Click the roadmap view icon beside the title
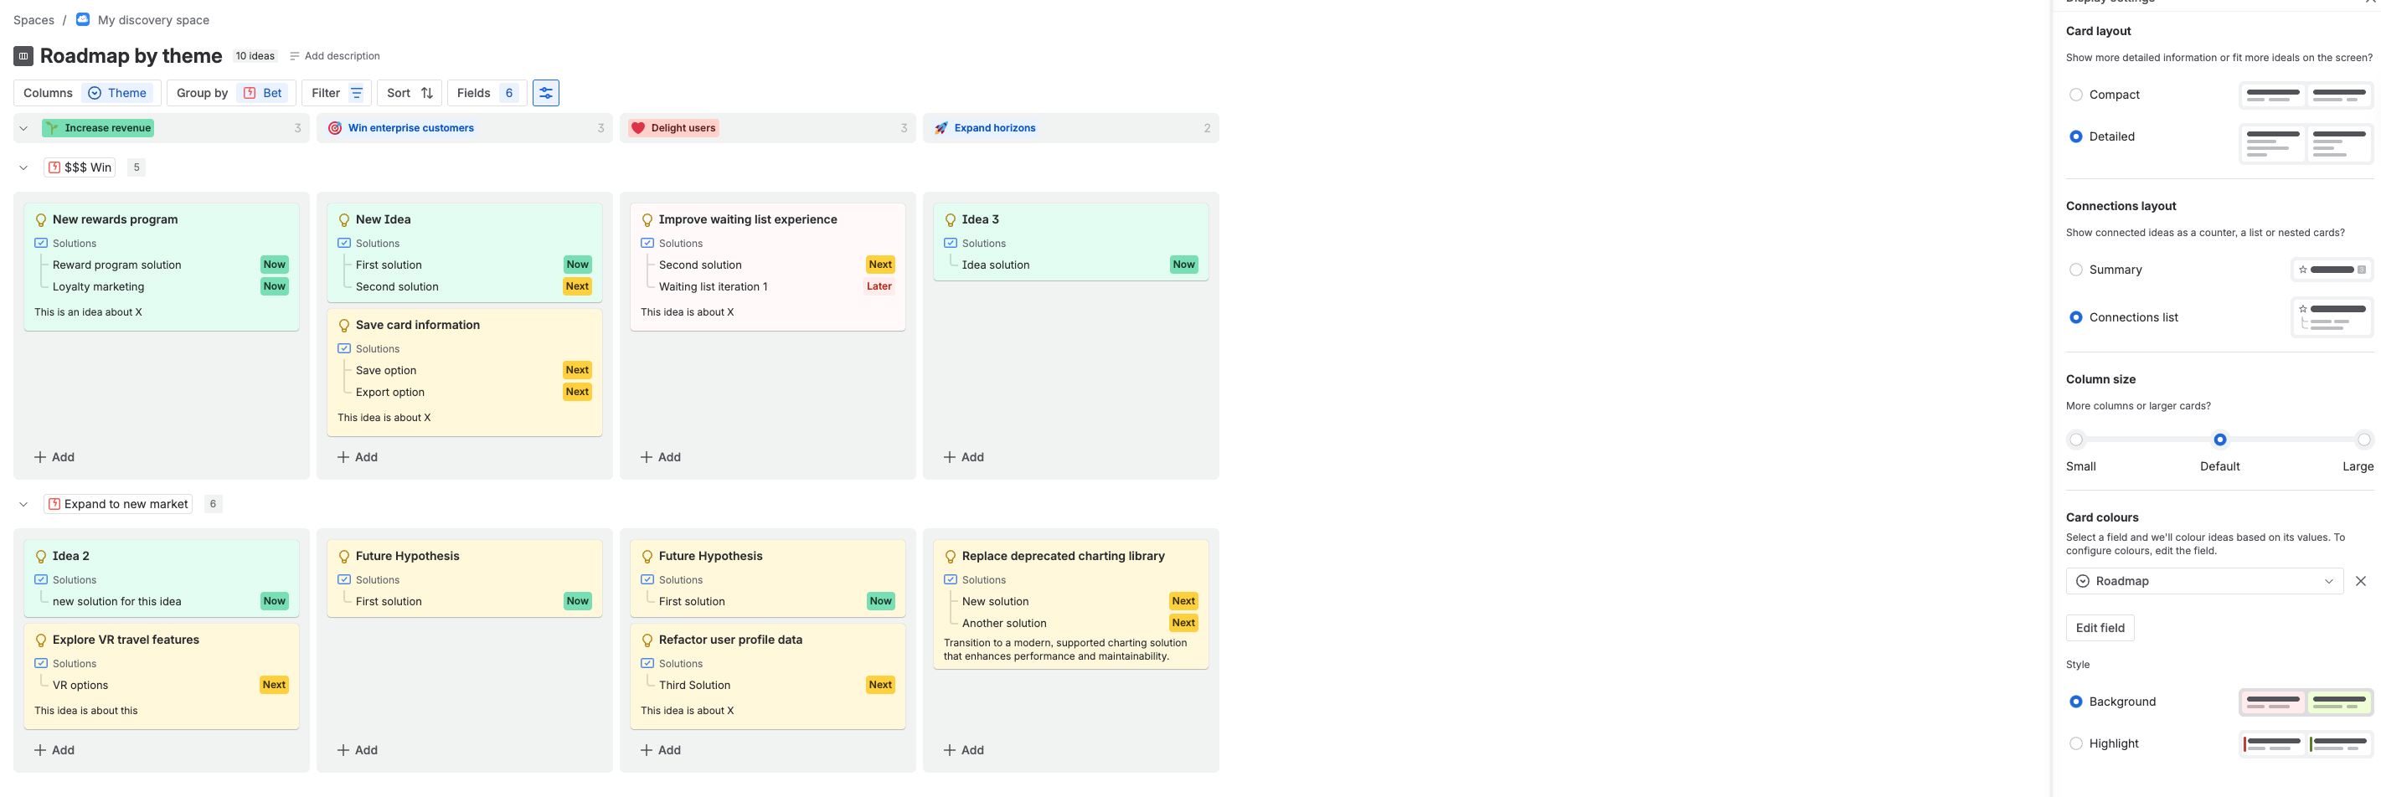 (23, 56)
